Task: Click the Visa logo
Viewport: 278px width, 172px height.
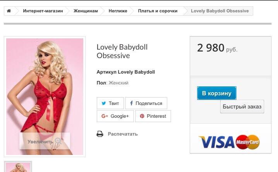Action: point(217,142)
